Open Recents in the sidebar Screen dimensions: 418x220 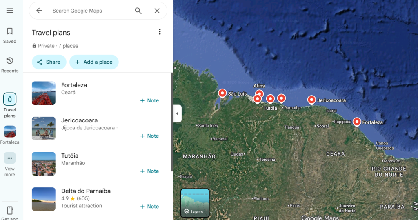[x=10, y=65]
